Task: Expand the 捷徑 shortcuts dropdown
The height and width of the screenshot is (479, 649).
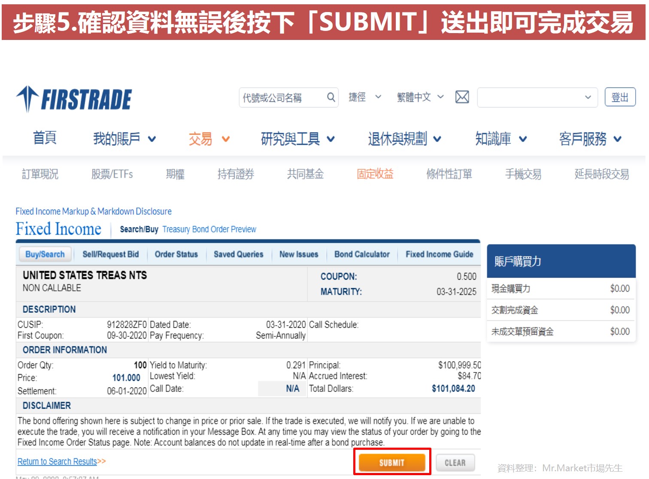Action: [364, 97]
